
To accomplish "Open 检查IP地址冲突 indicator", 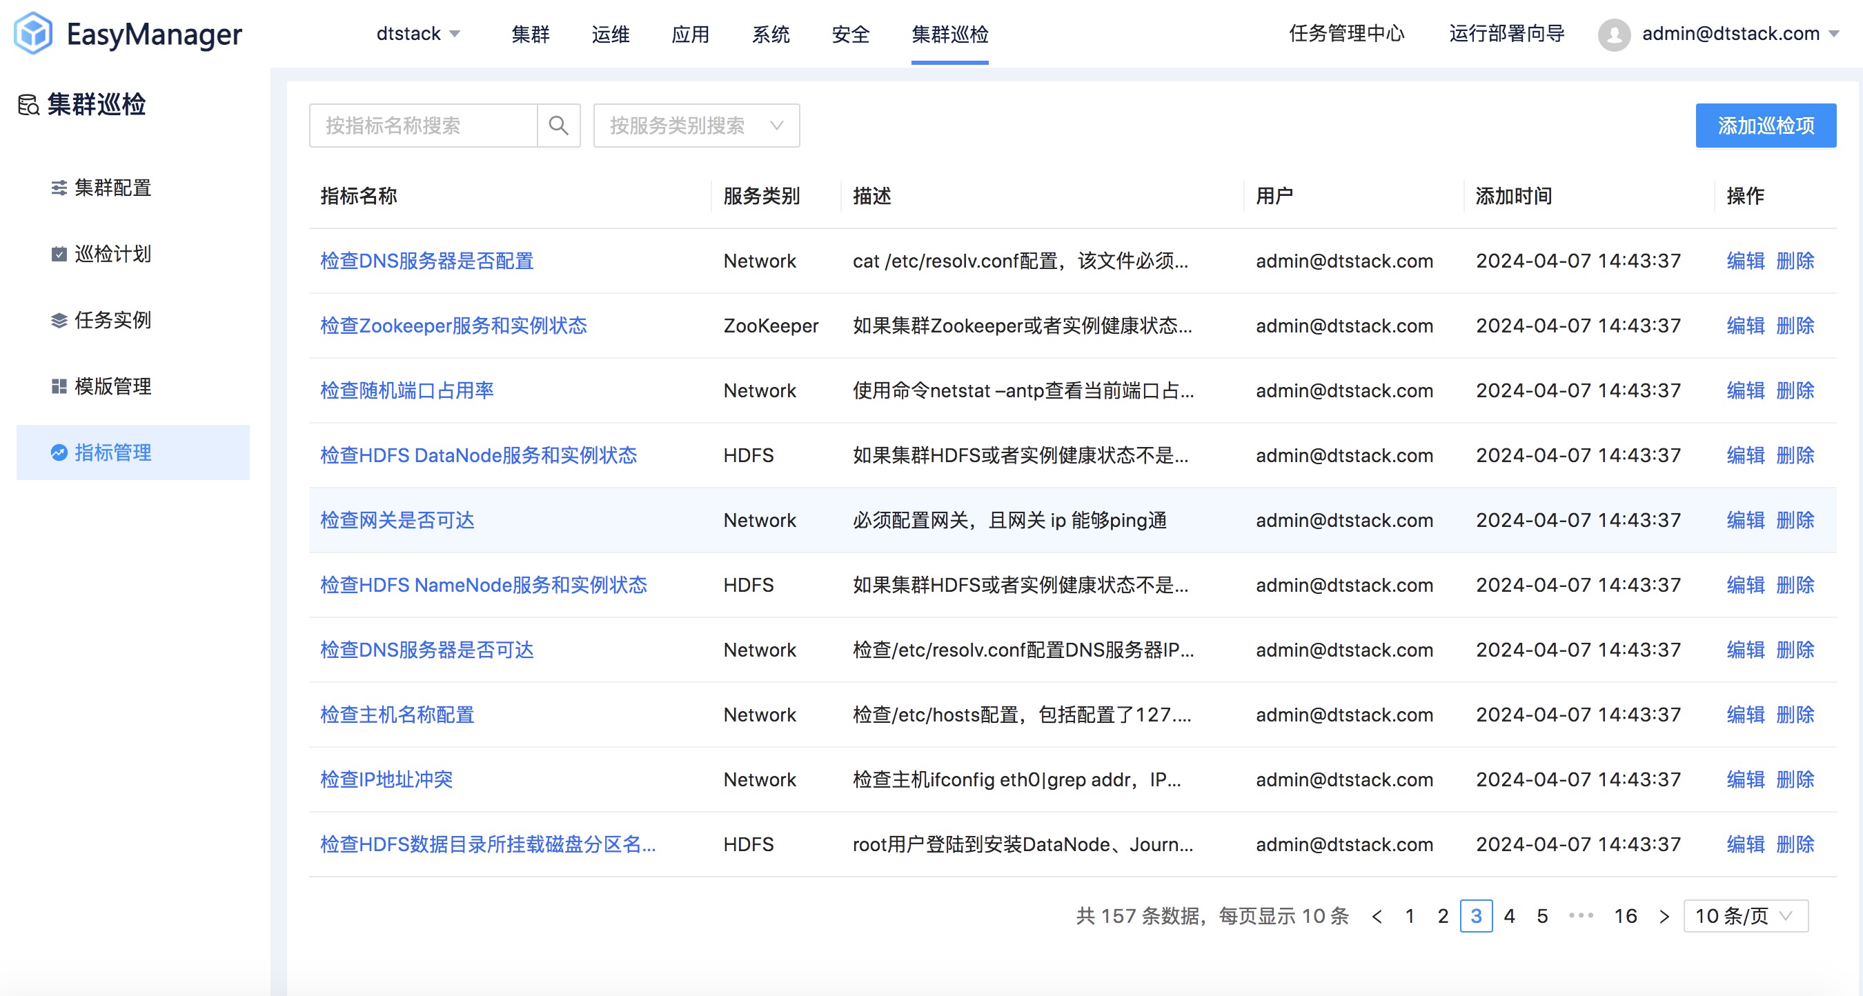I will 386,780.
